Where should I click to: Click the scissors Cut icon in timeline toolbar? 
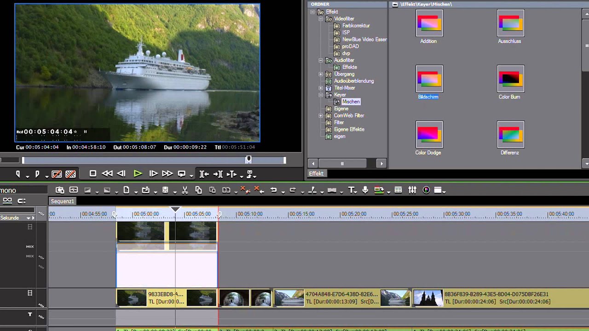pyautogui.click(x=185, y=190)
